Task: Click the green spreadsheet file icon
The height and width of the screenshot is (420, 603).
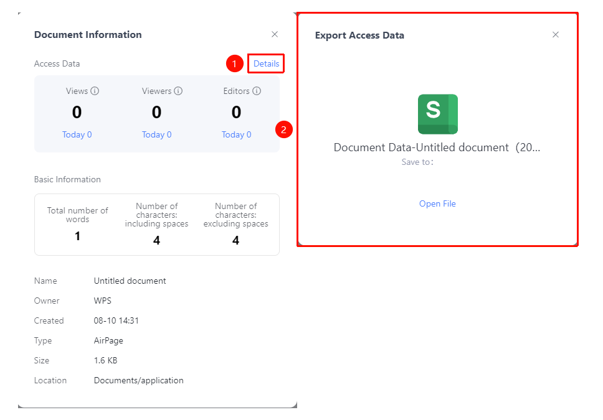Action: 438,114
